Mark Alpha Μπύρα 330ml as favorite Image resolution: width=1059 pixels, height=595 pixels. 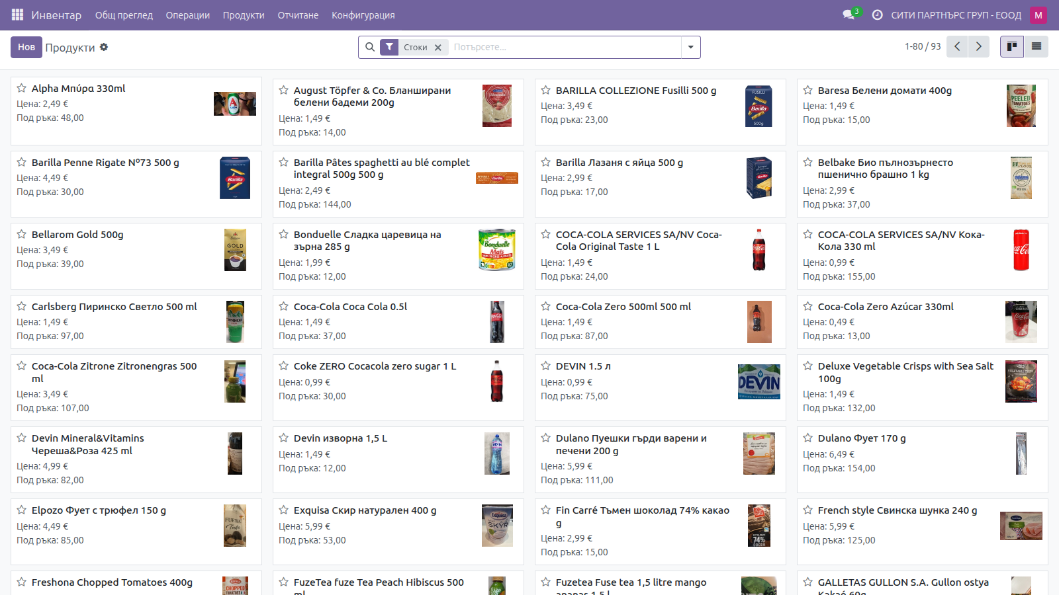(x=22, y=88)
